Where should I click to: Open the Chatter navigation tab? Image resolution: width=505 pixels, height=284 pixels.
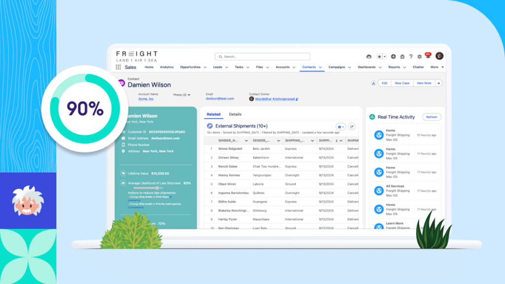coord(418,67)
